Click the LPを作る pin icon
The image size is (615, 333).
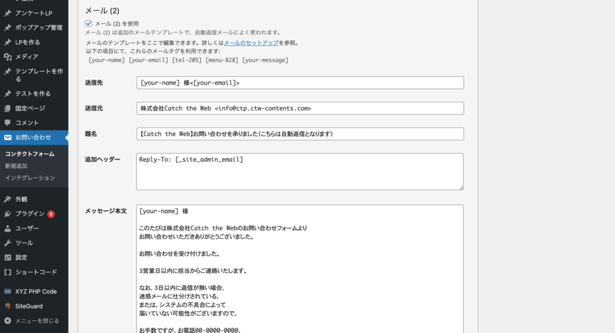[x=7, y=43]
